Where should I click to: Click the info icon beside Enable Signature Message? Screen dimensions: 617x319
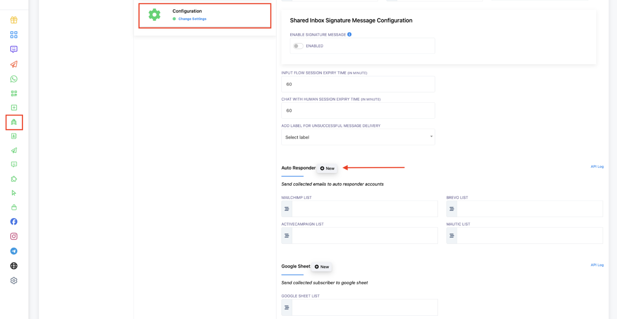pos(350,34)
